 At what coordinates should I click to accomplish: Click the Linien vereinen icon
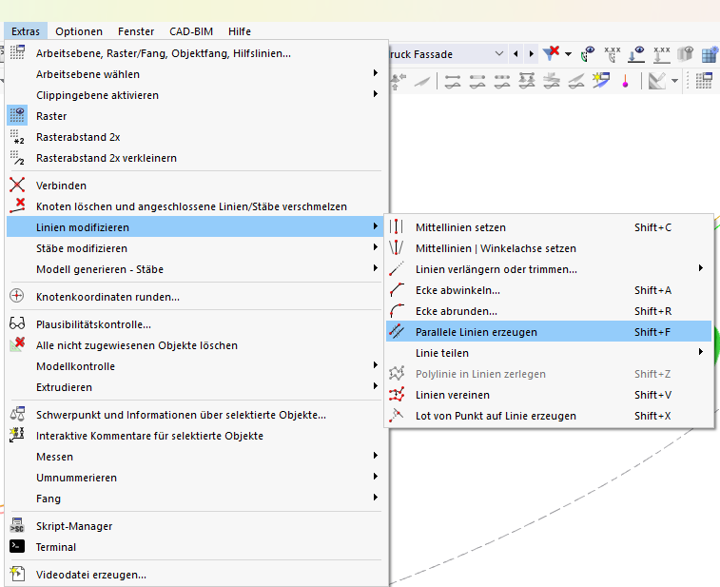[396, 395]
